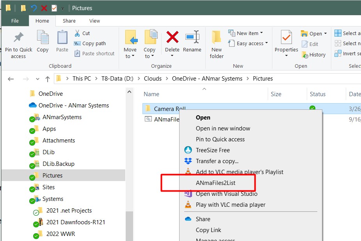
Task: Click the History icon in Open group
Action: pos(305,55)
